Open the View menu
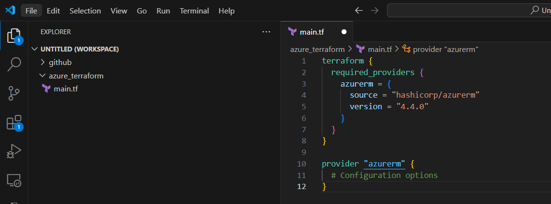 pyautogui.click(x=119, y=11)
